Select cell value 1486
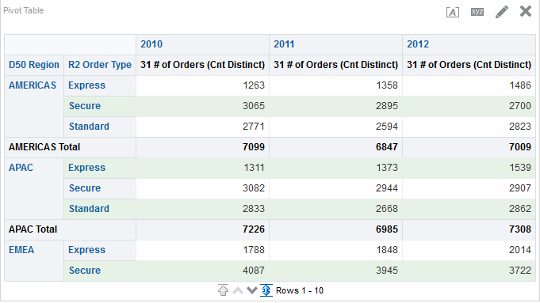The image size is (540, 303). (x=520, y=85)
